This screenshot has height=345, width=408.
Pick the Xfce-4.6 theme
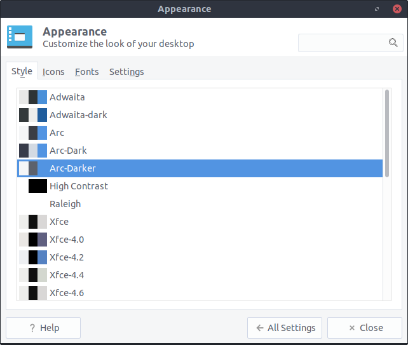click(67, 293)
